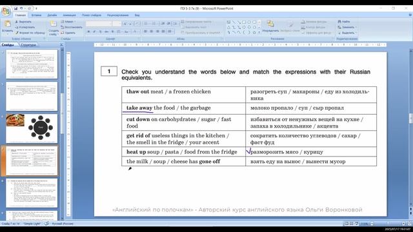
Task: Expand the shapes gallery more arrow
Action: 259,33
